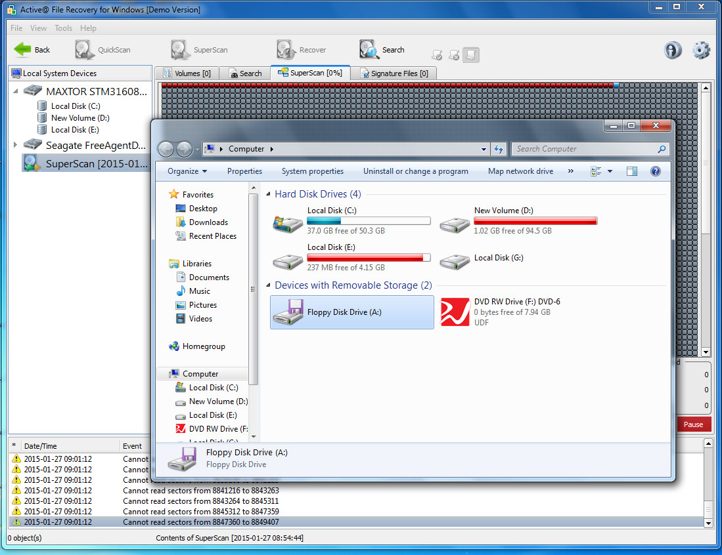Viewport: 722px width, 555px height.
Task: Select Local Disk (C:) in Local System Devices
Action: [75, 106]
